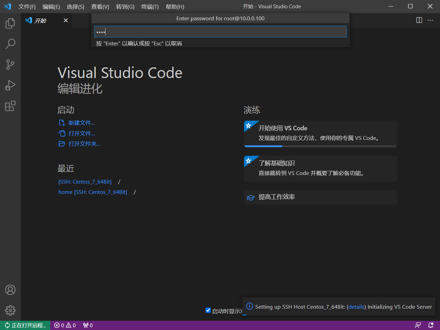This screenshot has width=440, height=330.
Task: Click the details link in notification
Action: (356, 307)
